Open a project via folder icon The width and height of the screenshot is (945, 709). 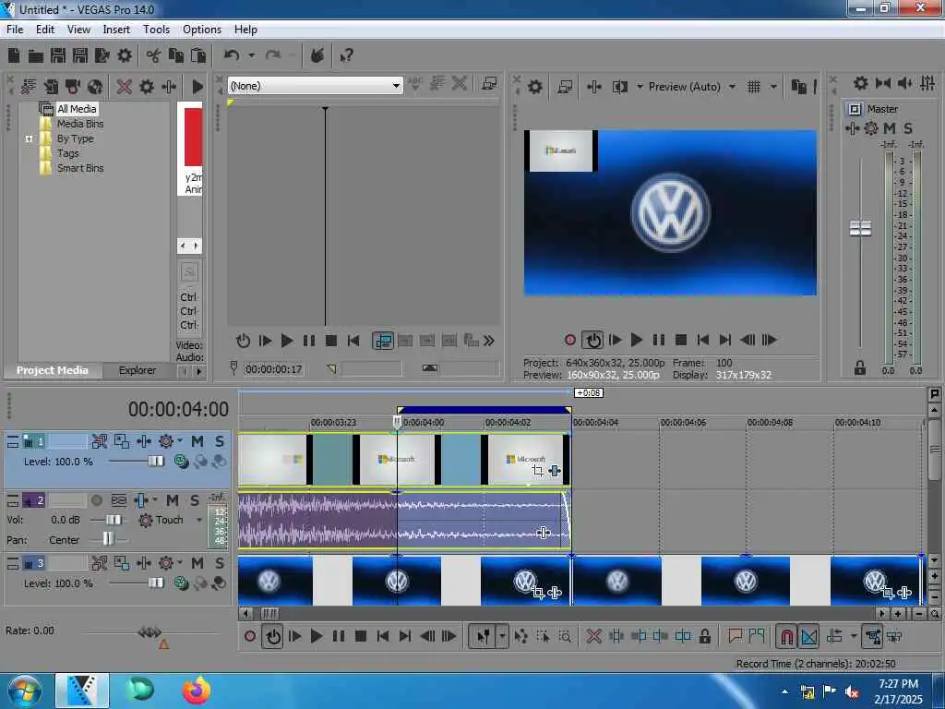point(36,56)
